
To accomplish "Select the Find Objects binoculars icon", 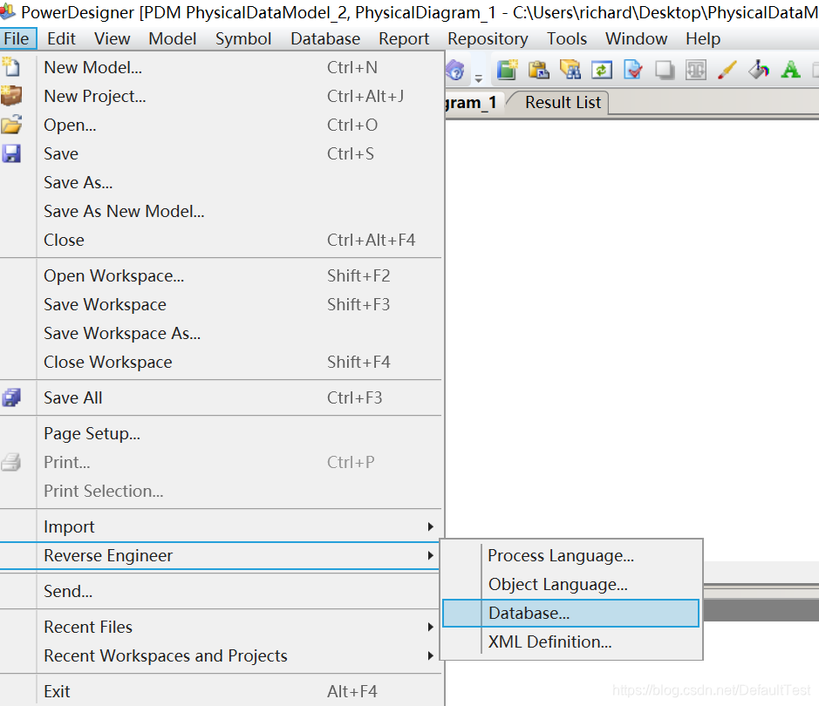I will pyautogui.click(x=570, y=70).
